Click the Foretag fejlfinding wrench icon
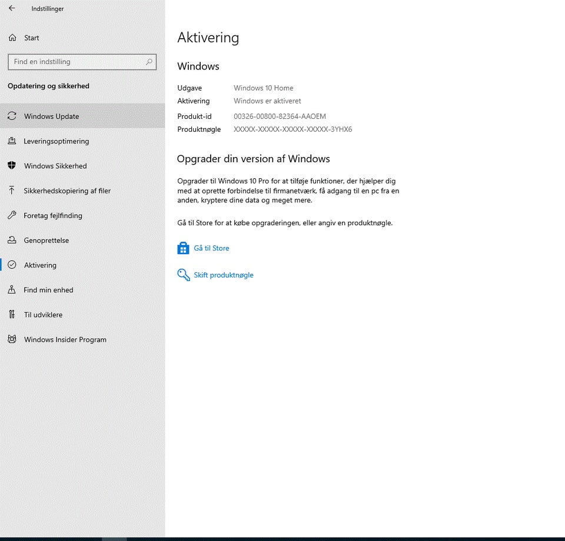Viewport: 565px width, 541px height. [12, 215]
